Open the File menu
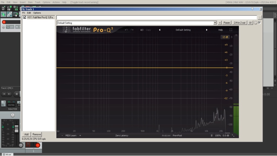 (3, 2)
